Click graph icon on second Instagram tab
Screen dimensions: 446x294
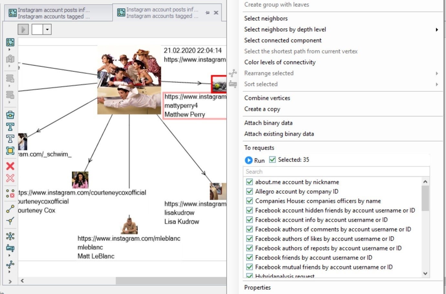(121, 13)
